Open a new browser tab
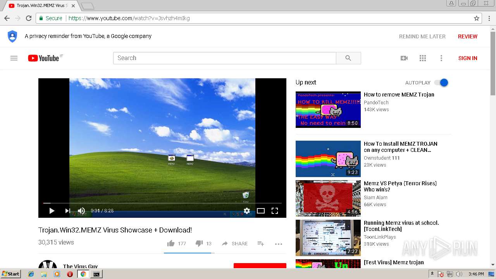Viewport: 496px width, 279px height. [x=88, y=6]
